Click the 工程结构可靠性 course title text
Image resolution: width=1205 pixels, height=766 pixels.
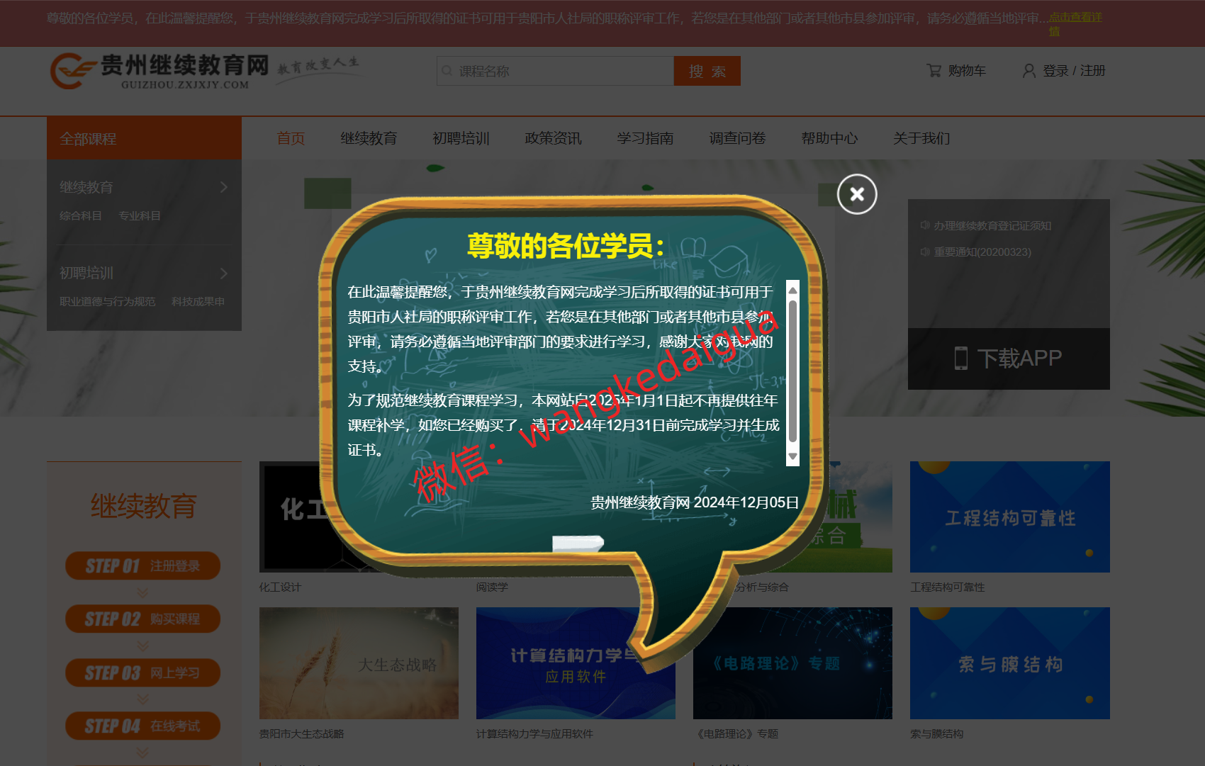click(948, 587)
